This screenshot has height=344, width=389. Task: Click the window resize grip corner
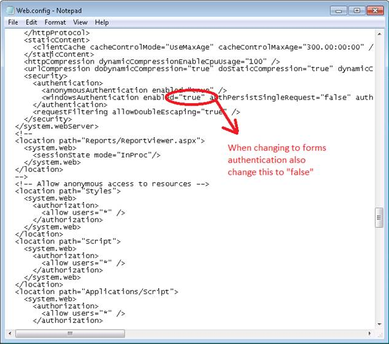tap(380, 334)
